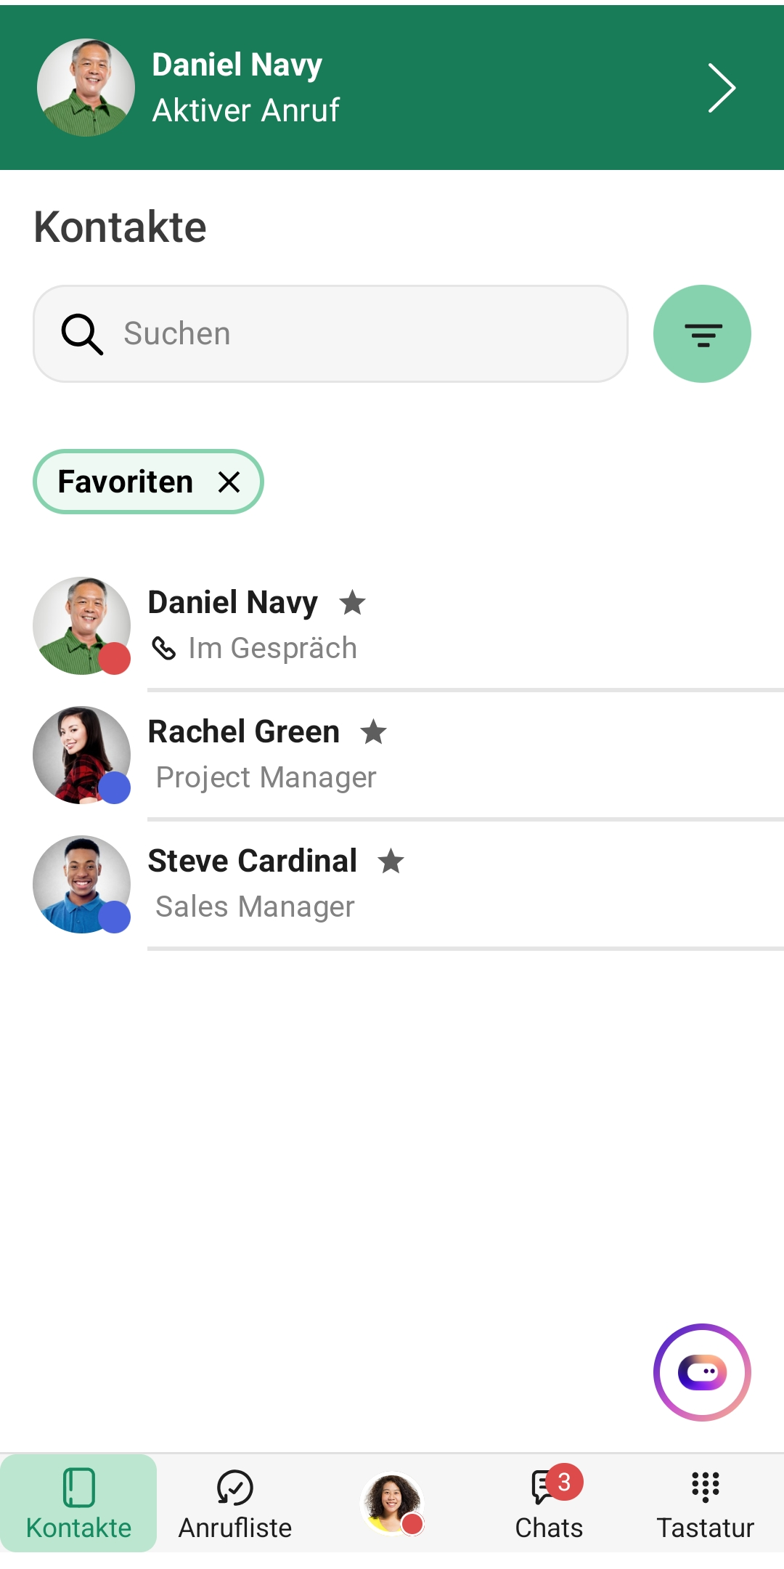Toggle Steve Cardinal's favorite star
Image resolution: width=784 pixels, height=1569 pixels.
[x=391, y=861]
